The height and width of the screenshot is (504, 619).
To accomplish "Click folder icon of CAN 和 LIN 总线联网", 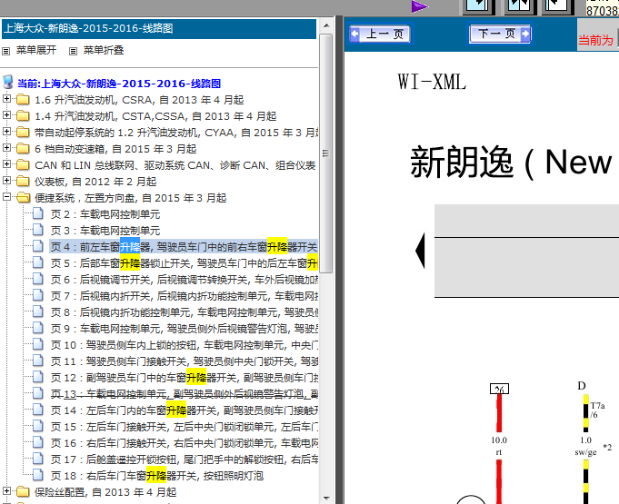I will click(x=23, y=165).
